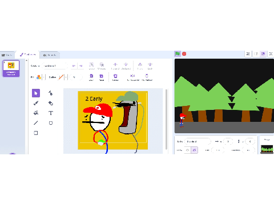
Task: Click the sprite Size field
Action: tap(218, 150)
